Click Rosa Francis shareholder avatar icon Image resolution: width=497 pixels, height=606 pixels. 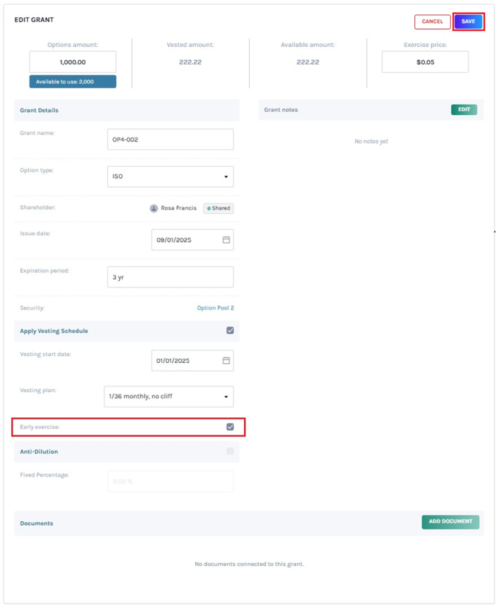154,208
